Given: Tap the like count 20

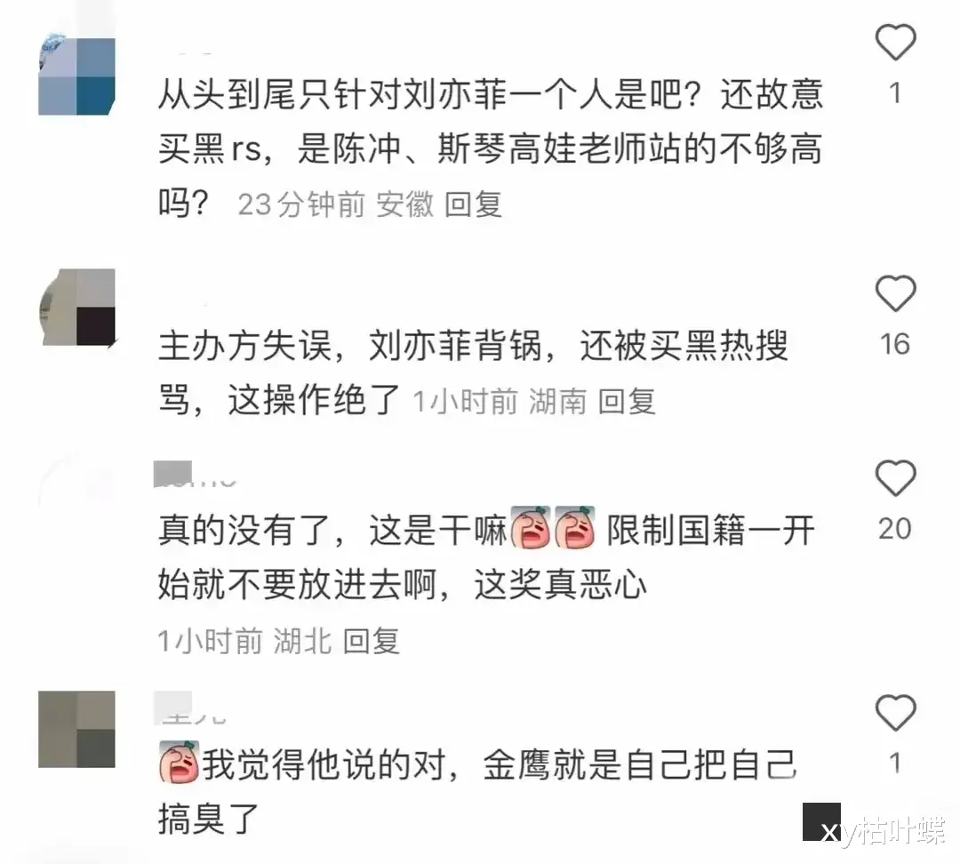Looking at the screenshot, I should [x=894, y=529].
